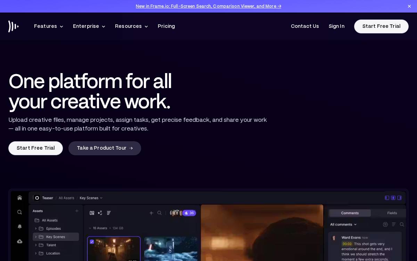Jump to the 00:02 comment timestamp
417x261 pixels.
point(347,244)
